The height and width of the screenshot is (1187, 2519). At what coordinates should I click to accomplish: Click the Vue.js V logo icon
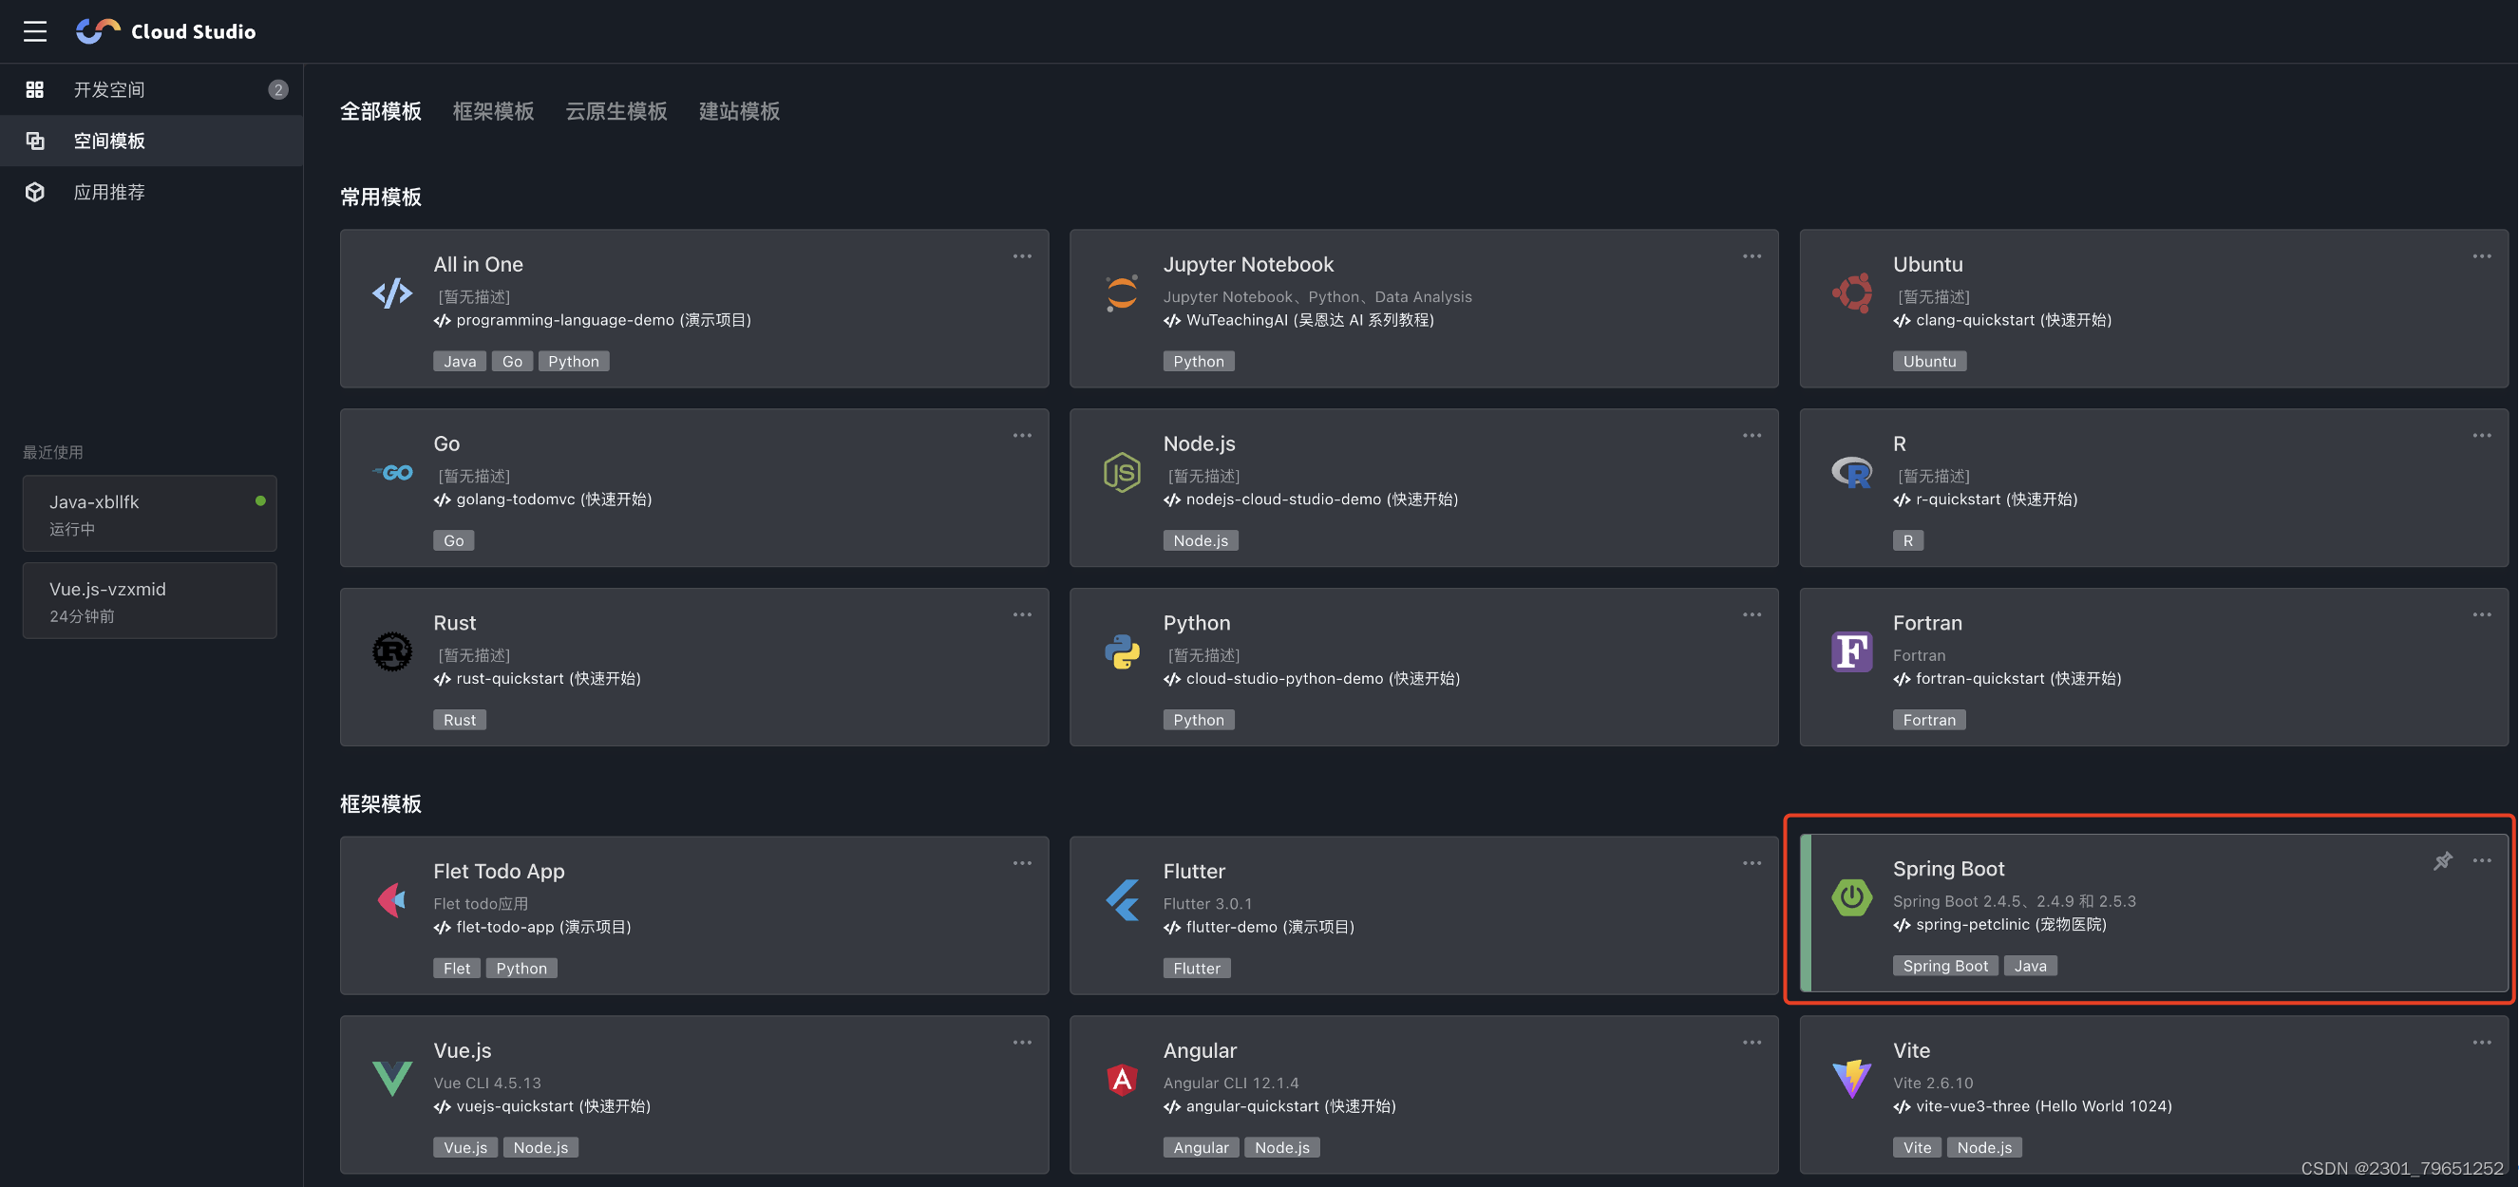click(392, 1079)
